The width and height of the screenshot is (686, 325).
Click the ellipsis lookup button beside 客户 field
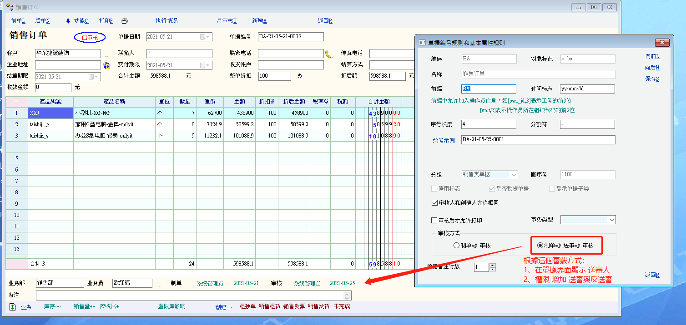pos(106,54)
